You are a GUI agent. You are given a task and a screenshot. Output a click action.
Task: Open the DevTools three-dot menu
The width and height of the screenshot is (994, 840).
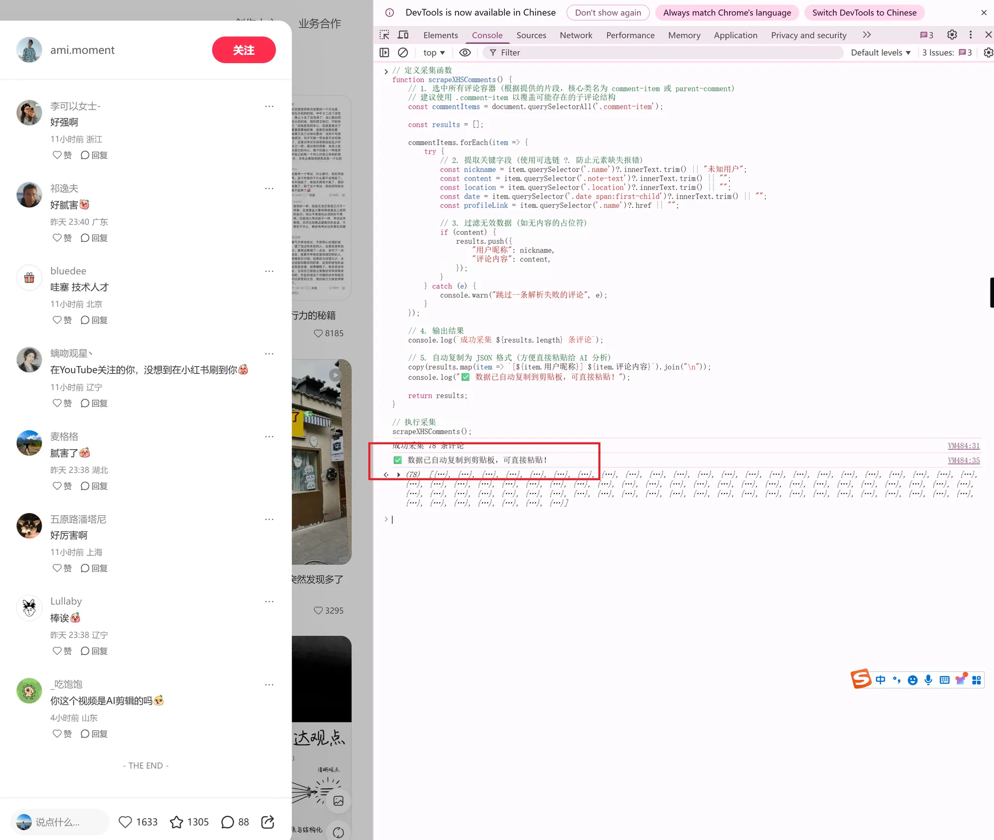pos(970,35)
